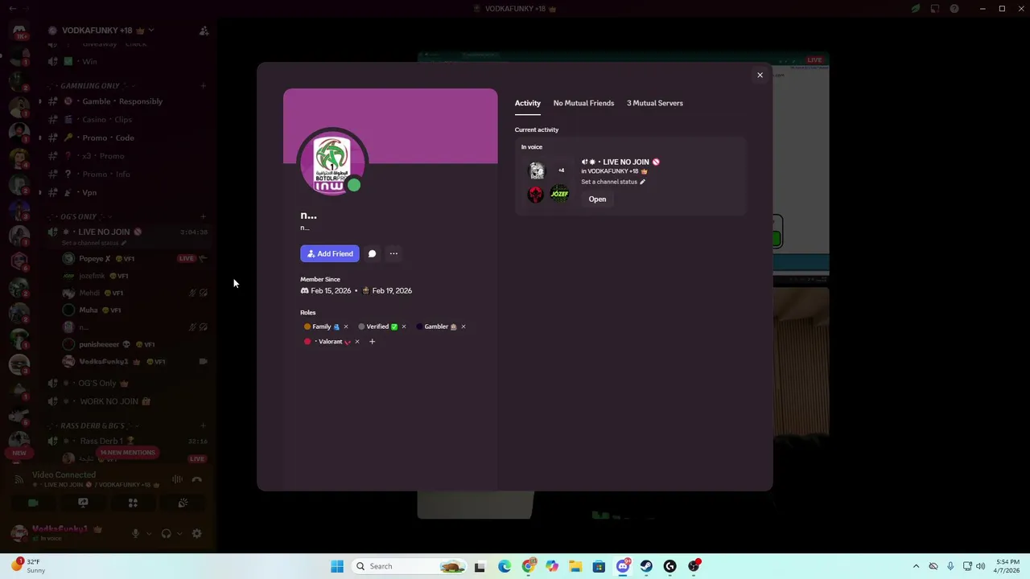Open User Settings gear icon
Viewport: 1030px width, 579px height.
tap(196, 533)
